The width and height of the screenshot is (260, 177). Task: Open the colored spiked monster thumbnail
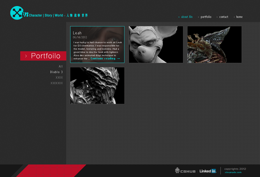pyautogui.click(x=214, y=44)
